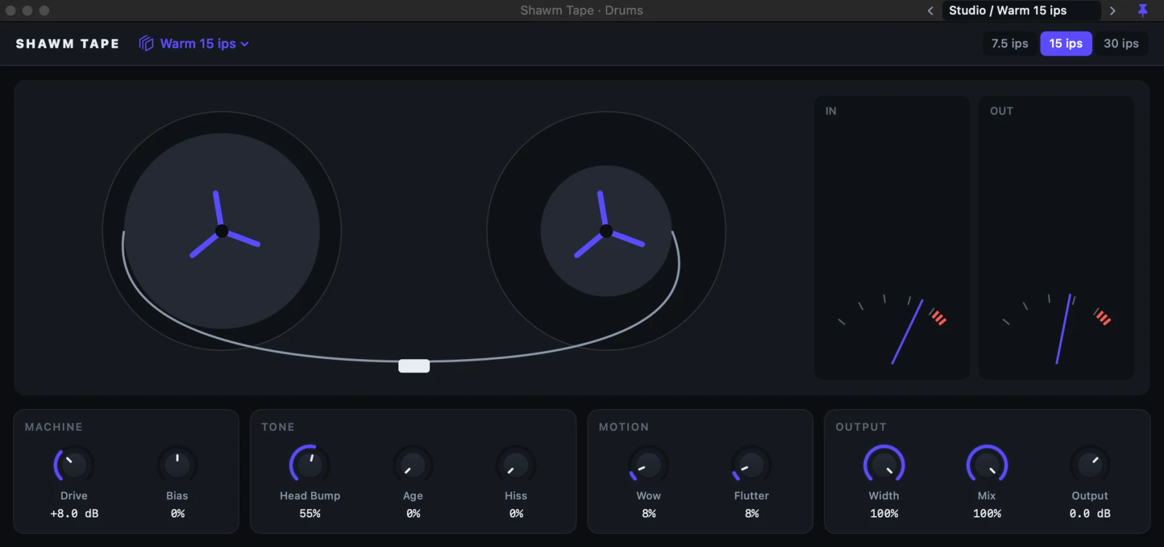
Task: Select the 15 ips tape speed
Action: point(1066,43)
